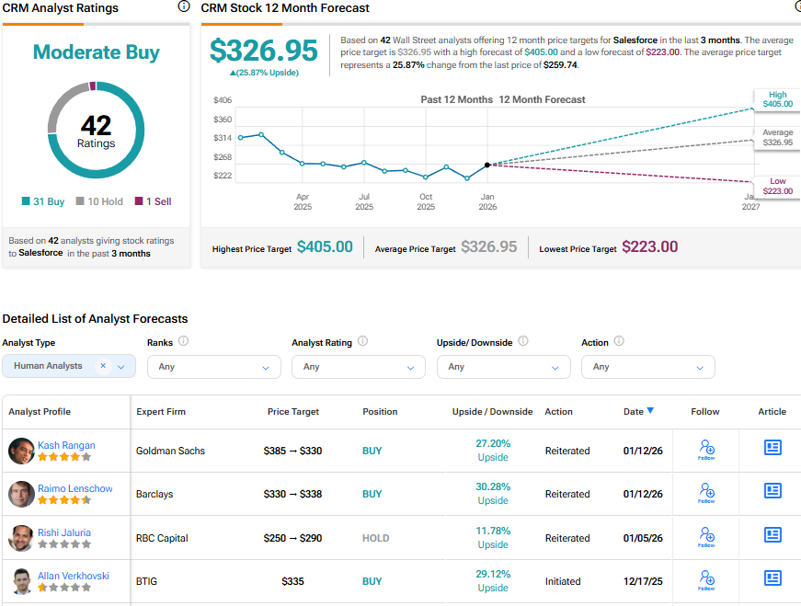Click the Analyst Rating info icon
This screenshot has height=606, width=801.
[x=362, y=341]
